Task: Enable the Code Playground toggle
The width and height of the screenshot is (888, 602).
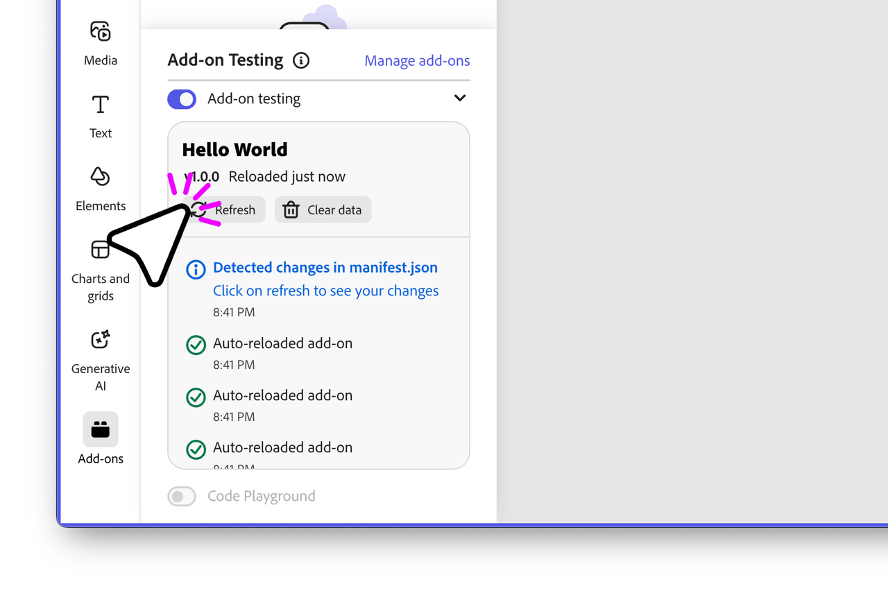Action: (182, 497)
